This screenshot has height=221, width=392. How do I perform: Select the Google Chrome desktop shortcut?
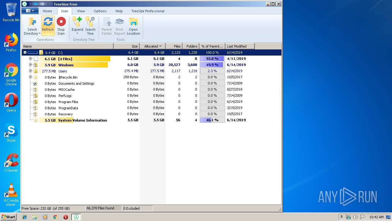click(11, 74)
